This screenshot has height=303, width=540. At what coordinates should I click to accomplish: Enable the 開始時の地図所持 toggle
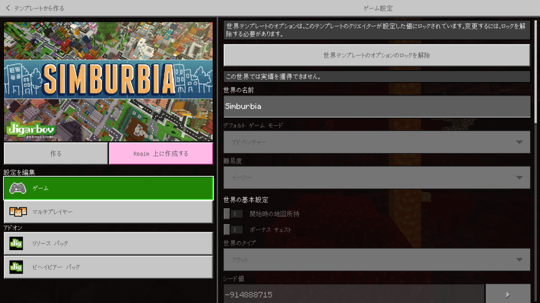(x=233, y=214)
